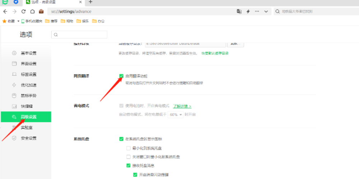Close the 选项 - 高级设置 tab
Viewport: 359px width, 179px height.
tap(80, 2)
